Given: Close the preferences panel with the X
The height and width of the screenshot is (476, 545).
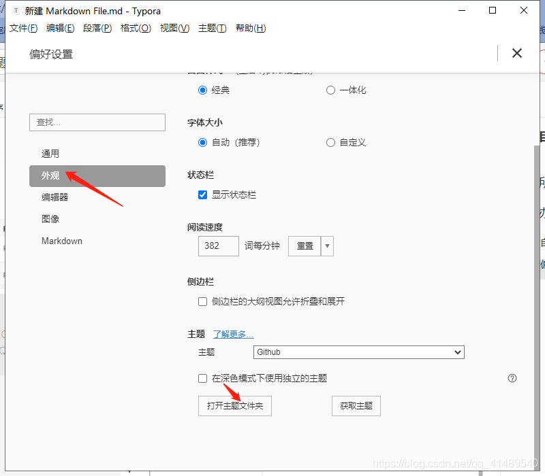Looking at the screenshot, I should 517,53.
